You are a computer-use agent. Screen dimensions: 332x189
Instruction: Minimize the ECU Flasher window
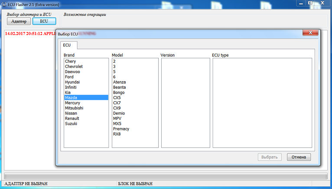301,3
